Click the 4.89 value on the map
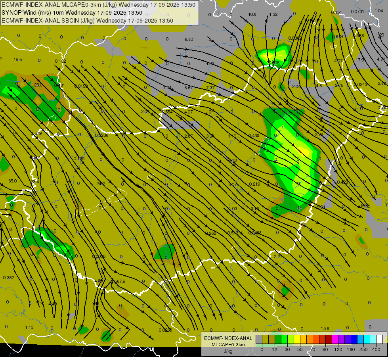This screenshot has width=388, height=357. [x=99, y=281]
